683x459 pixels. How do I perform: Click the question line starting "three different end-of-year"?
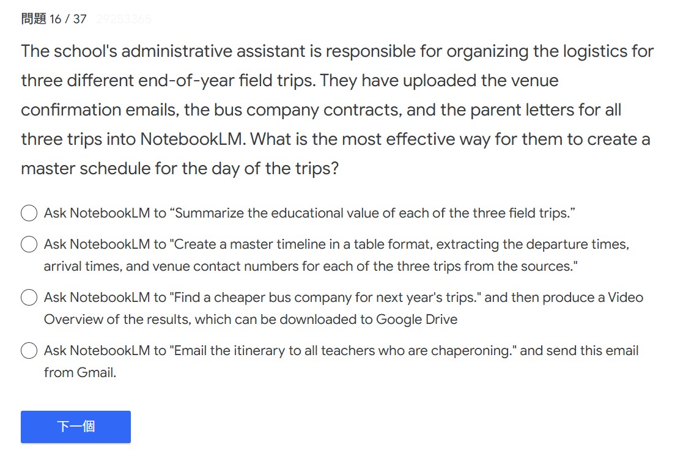coord(289,81)
